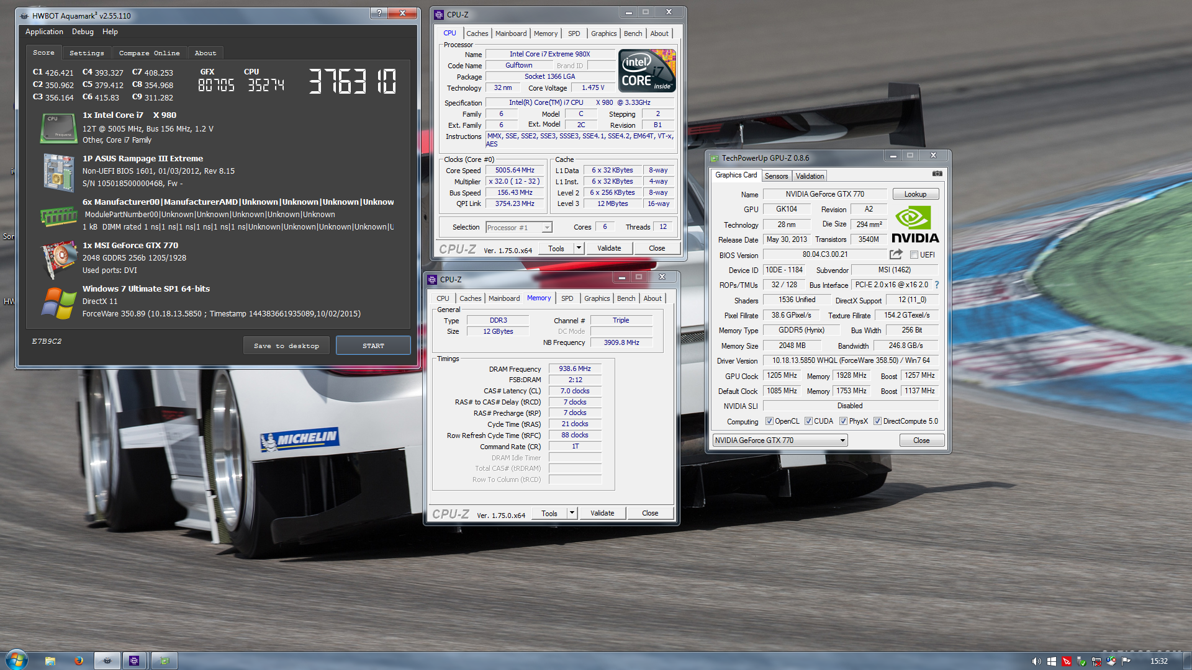The width and height of the screenshot is (1192, 670).
Task: Open Mainboard tab in top CPU-Z window
Action: pyautogui.click(x=511, y=33)
